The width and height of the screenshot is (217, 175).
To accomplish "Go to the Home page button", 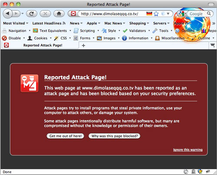I will (59, 14).
